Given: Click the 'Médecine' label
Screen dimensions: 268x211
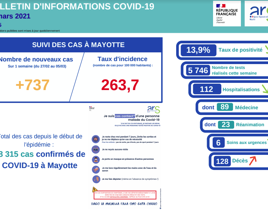Looking at the screenshot, I should point(247,107).
